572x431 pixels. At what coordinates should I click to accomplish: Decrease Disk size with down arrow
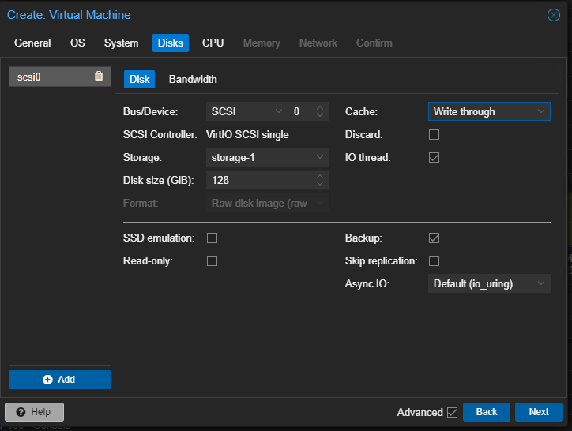(320, 183)
